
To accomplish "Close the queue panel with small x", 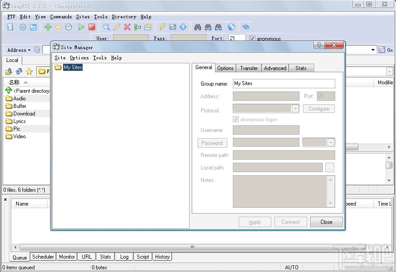I will click(5, 199).
